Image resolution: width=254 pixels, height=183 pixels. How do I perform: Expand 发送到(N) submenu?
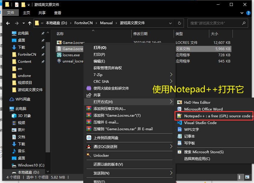click(129, 173)
